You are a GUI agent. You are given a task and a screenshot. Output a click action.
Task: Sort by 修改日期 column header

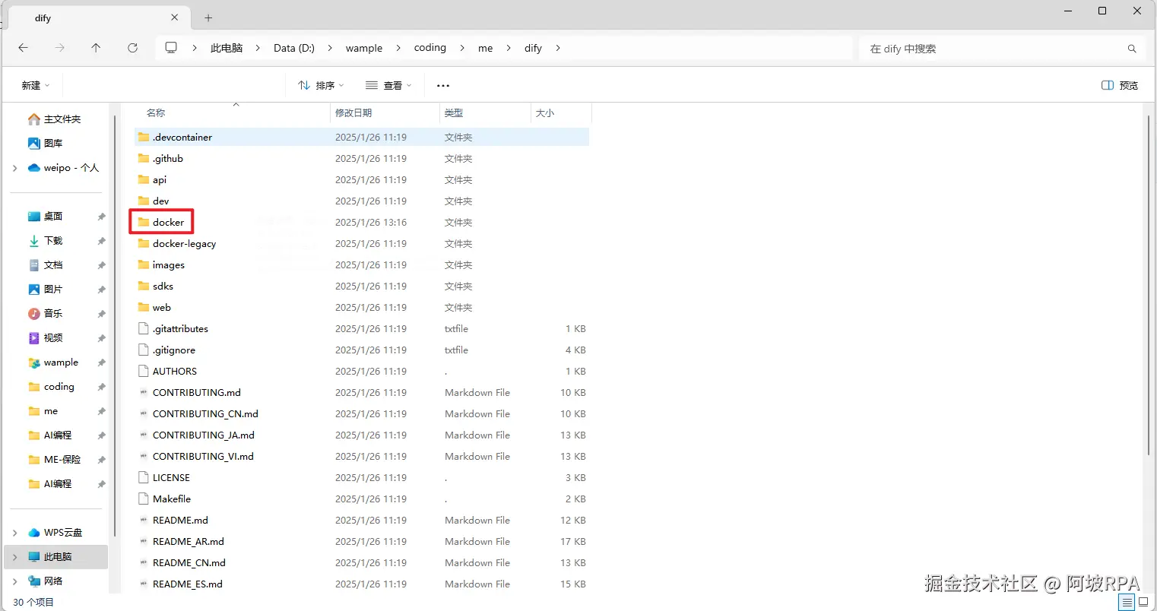[385, 113]
